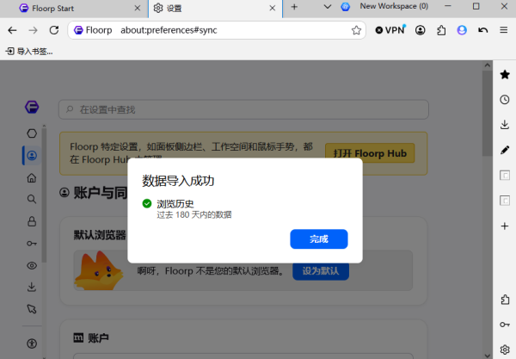Click the Floorp logo in settings navigation
516x359 pixels.
[x=32, y=107]
